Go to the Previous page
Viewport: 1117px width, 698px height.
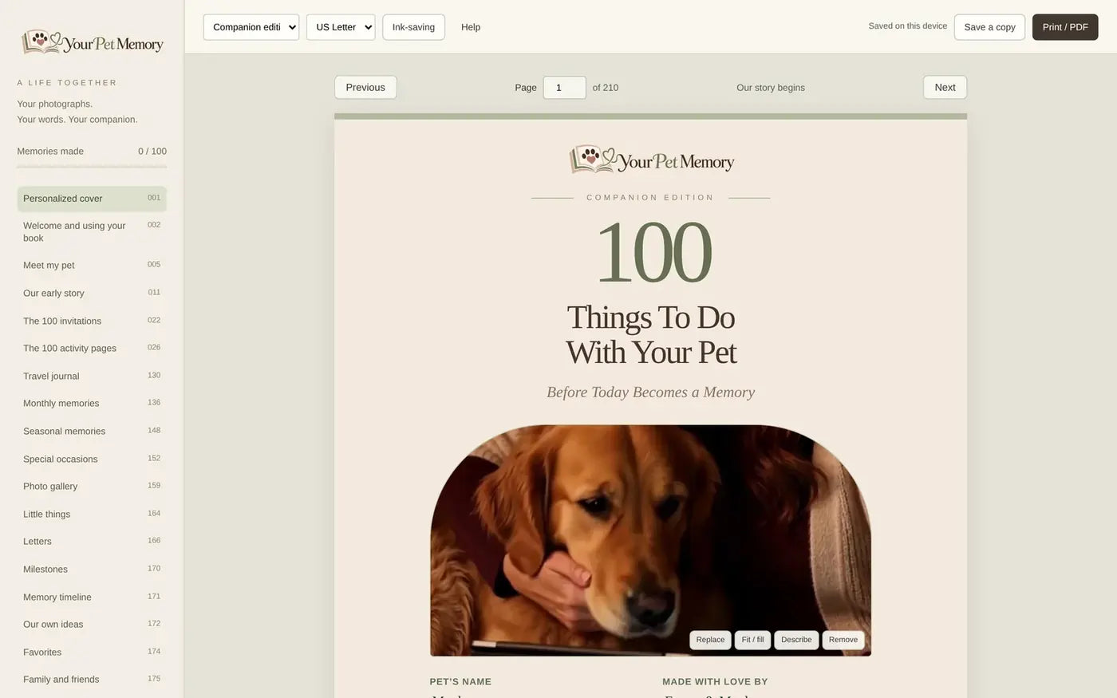365,88
